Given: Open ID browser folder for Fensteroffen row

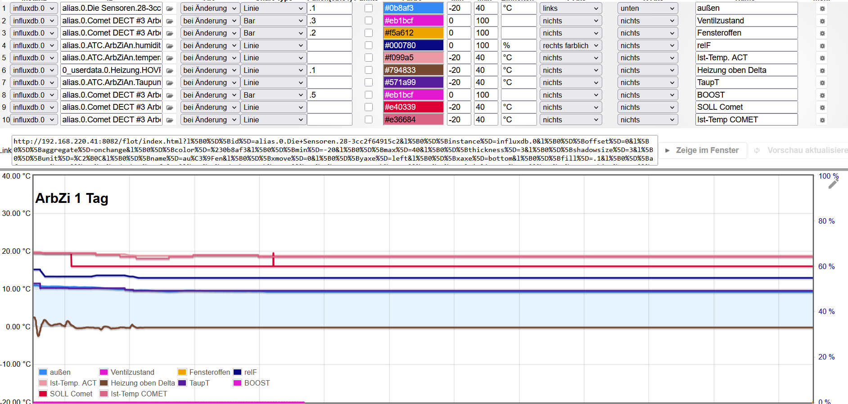Looking at the screenshot, I should pos(170,33).
